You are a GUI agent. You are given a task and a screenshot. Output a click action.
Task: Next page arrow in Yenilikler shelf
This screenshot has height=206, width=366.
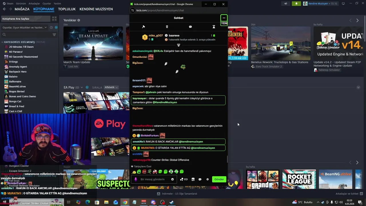[x=357, y=20]
